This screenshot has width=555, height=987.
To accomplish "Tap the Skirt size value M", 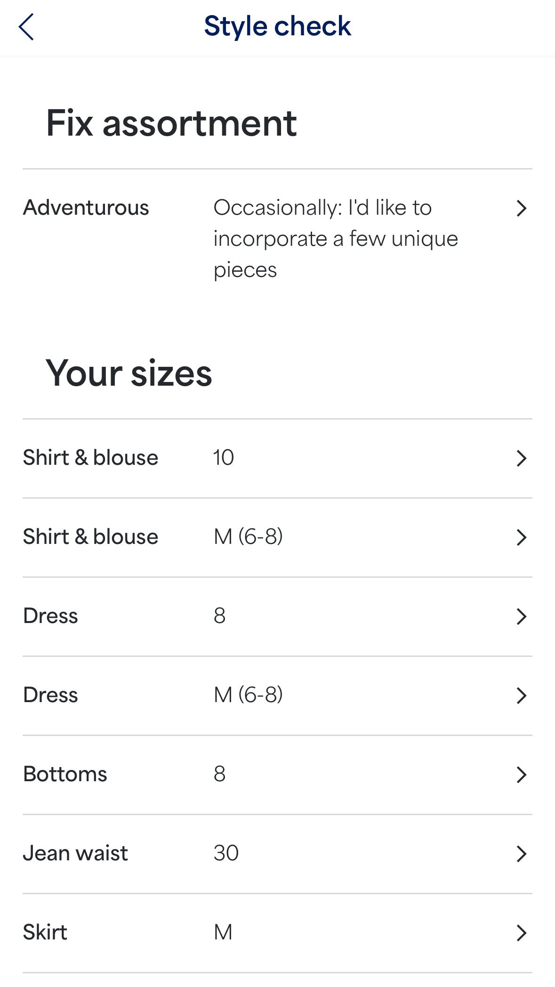I will [223, 932].
